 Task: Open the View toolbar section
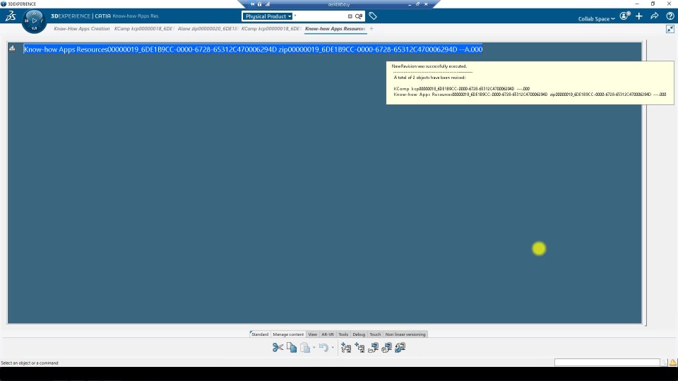click(x=313, y=334)
